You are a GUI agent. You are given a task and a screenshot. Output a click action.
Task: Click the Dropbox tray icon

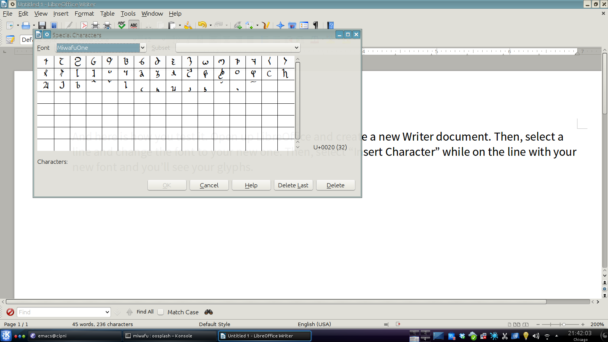[462, 336]
